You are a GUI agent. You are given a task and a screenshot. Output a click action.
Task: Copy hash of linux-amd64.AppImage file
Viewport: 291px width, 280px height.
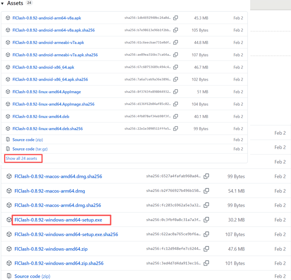pos(176,92)
